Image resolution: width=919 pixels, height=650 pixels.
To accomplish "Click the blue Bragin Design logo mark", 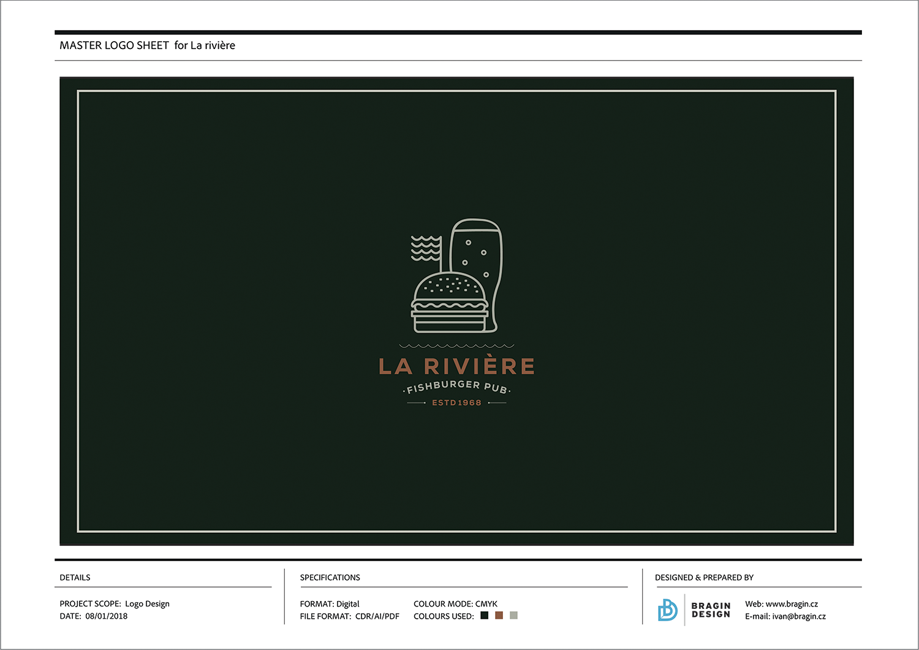I will [x=667, y=610].
